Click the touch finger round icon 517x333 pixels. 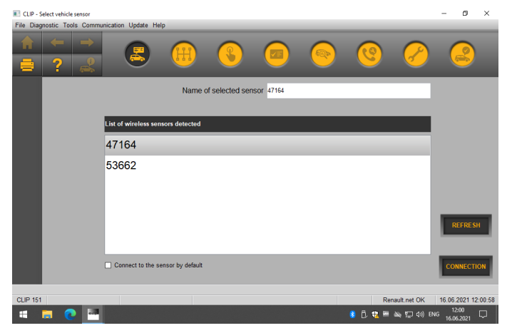(x=230, y=54)
